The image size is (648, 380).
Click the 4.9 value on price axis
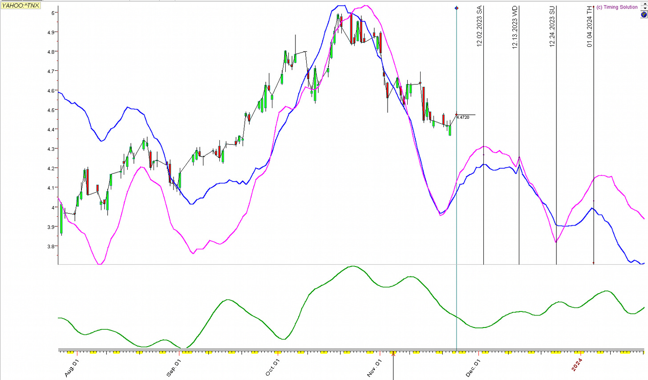[x=51, y=32]
